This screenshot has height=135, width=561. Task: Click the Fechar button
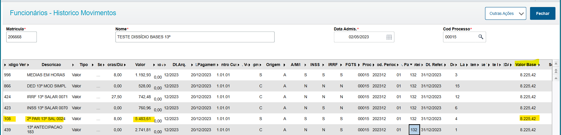tap(542, 13)
